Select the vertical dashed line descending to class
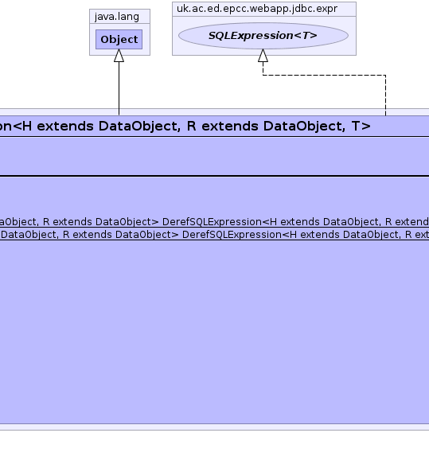 [385, 96]
